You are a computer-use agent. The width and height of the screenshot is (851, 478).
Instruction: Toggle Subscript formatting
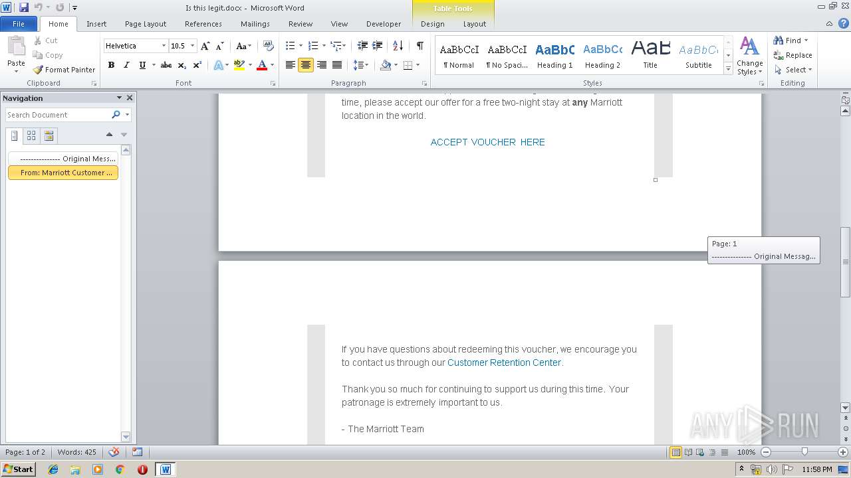coord(182,65)
